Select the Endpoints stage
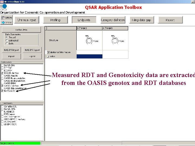 coord(84,20)
